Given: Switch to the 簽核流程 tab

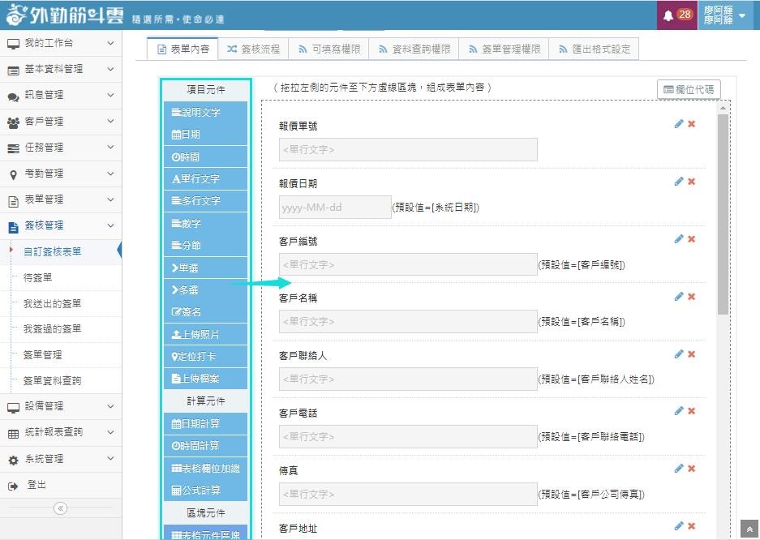Looking at the screenshot, I should tap(253, 49).
